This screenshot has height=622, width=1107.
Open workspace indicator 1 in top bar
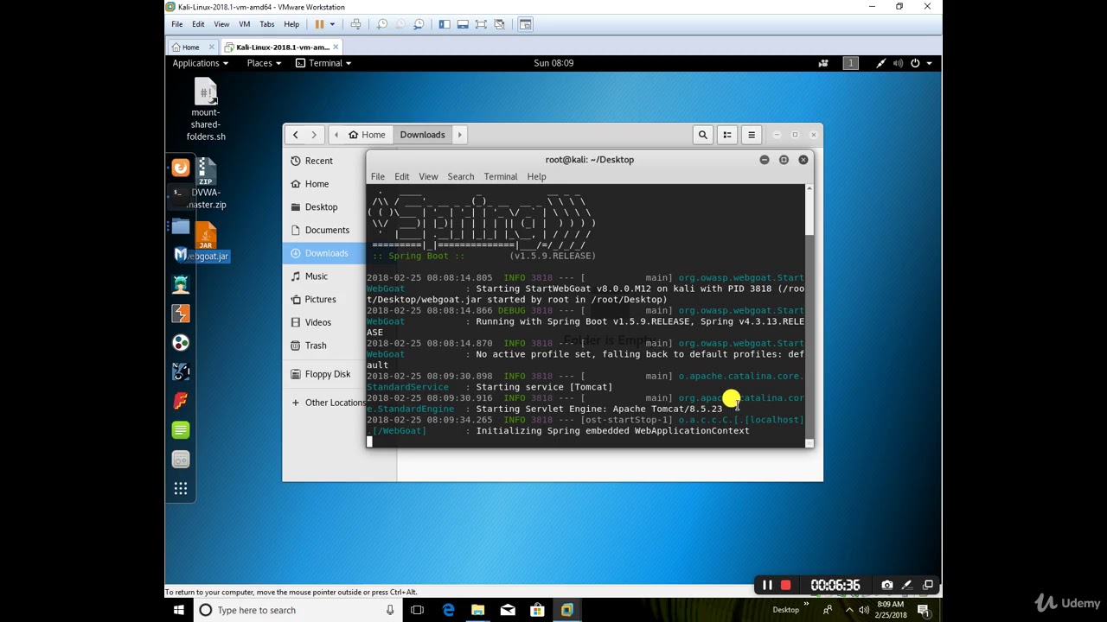850,63
